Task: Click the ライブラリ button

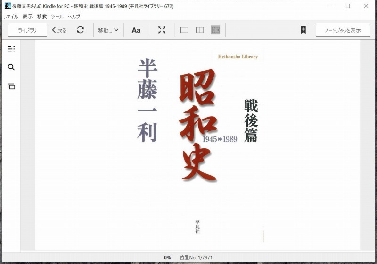Action: [x=27, y=30]
